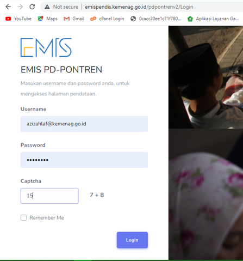Open the 0cacc20ee1c71f780 bookmark

pos(156,19)
